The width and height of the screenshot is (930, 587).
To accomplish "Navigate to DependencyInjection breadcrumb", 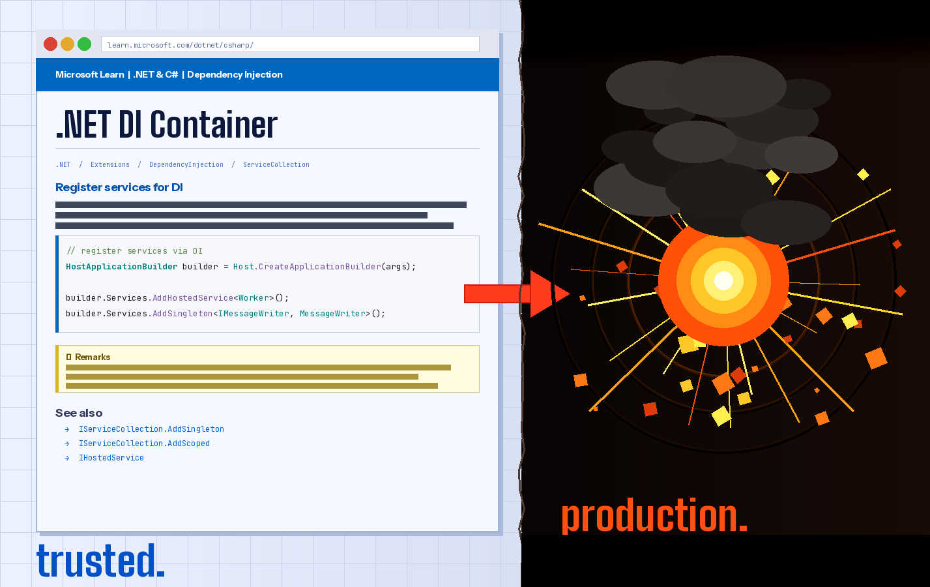I will 186,165.
